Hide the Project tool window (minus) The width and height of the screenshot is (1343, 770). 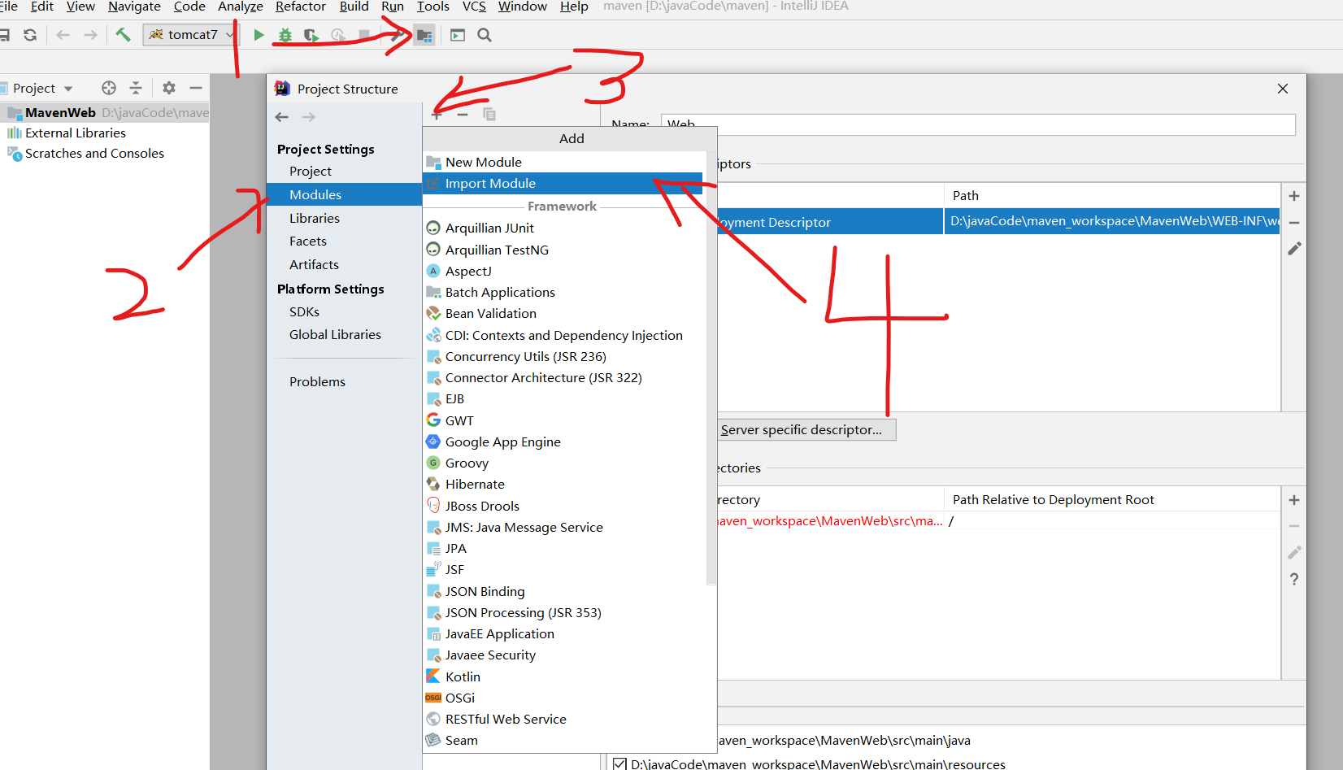(x=195, y=88)
